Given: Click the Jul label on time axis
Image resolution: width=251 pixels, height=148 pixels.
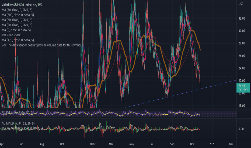Looking at the screenshot, I should [152, 144].
